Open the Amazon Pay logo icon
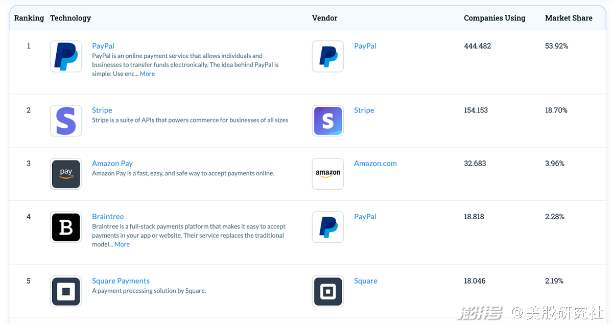The height and width of the screenshot is (324, 613). (66, 174)
